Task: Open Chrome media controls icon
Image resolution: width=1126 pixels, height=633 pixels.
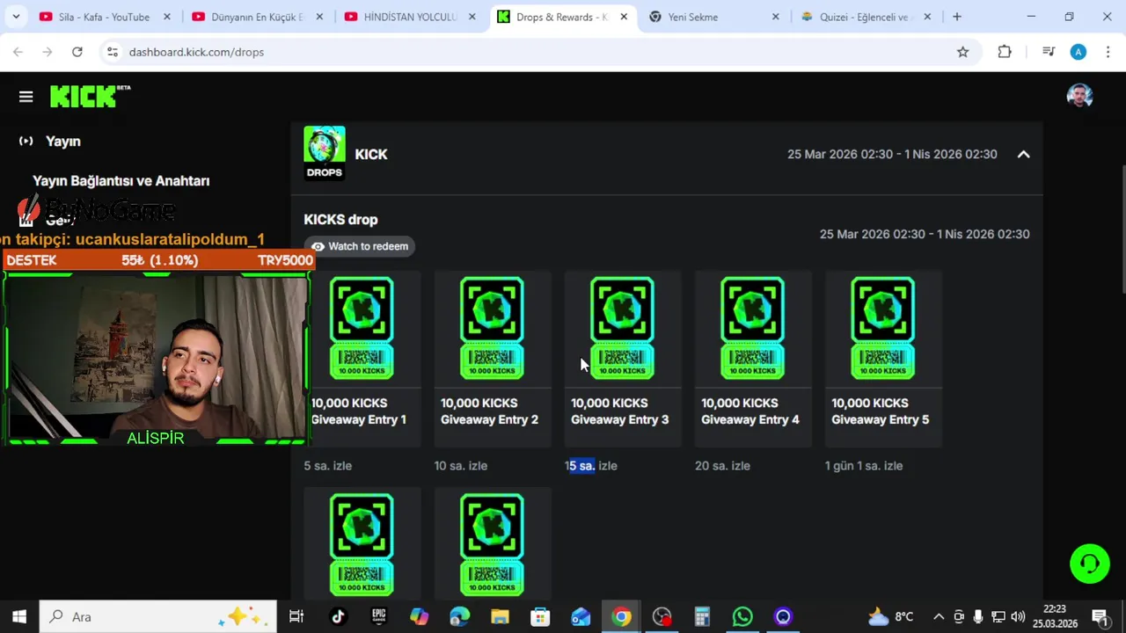Action: 1048,52
